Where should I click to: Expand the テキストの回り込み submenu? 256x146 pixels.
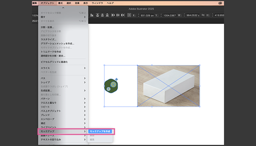[63, 140]
